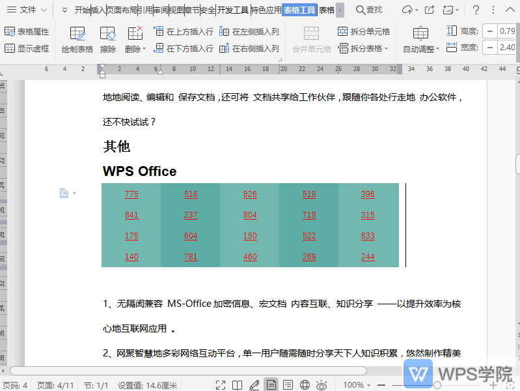Insert column to the right (在右侧插入列)
The width and height of the screenshot is (520, 391).
[249, 48]
